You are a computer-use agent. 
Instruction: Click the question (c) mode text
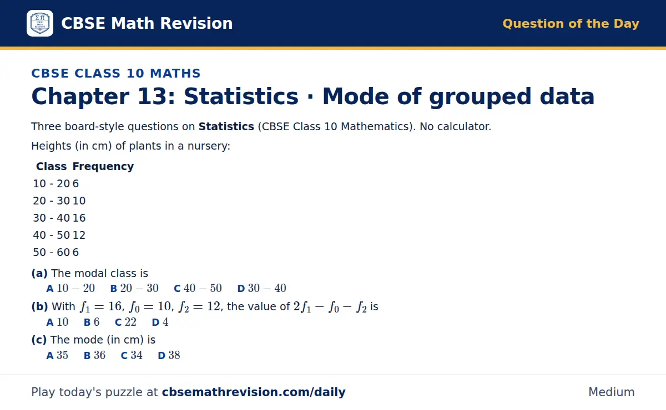click(93, 340)
